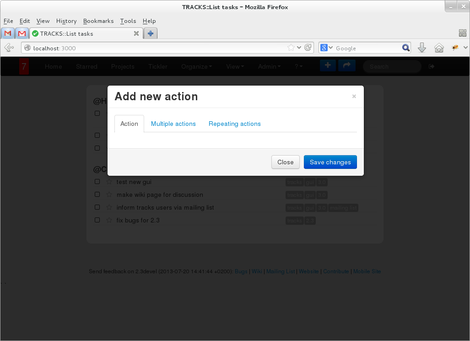The height and width of the screenshot is (341, 470).
Task: Mark 'inform tracks users via mailing list' done
Action: point(97,207)
